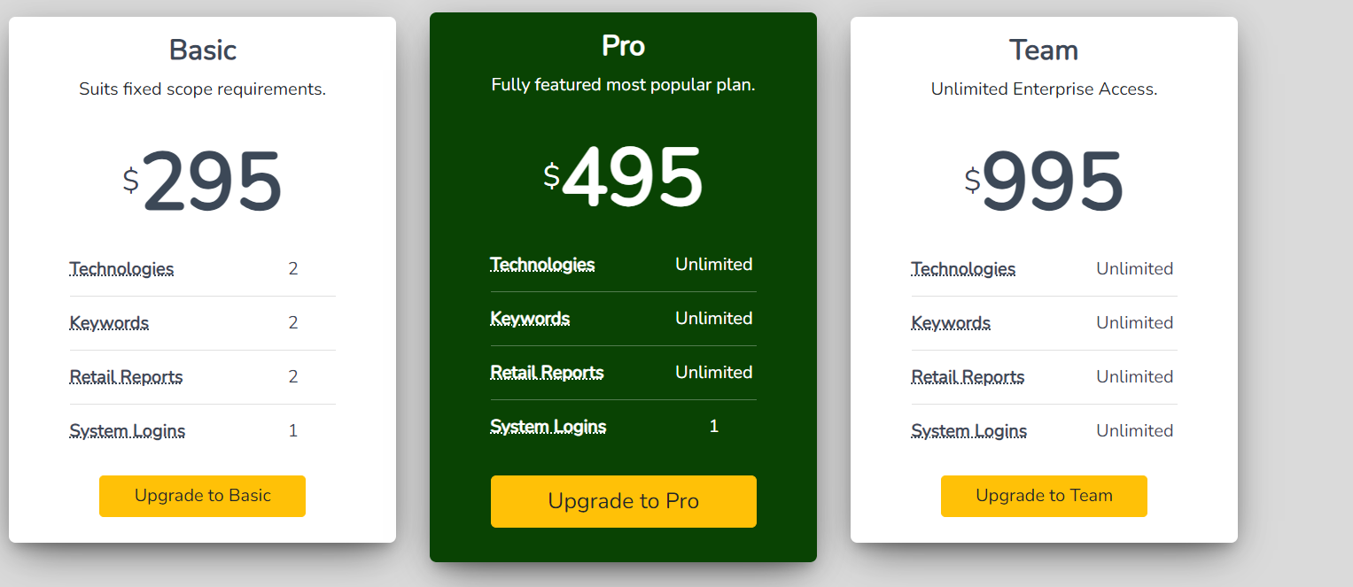Screen dimensions: 1353x587
Task: Click Retail Reports value 2 in Basic
Action: pyautogui.click(x=293, y=377)
